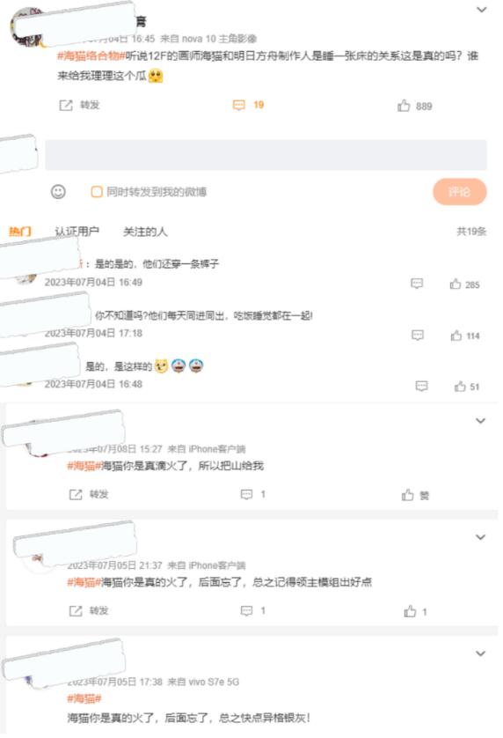Switch to the 关注的人 tab
The width and height of the screenshot is (503, 738).
point(145,231)
